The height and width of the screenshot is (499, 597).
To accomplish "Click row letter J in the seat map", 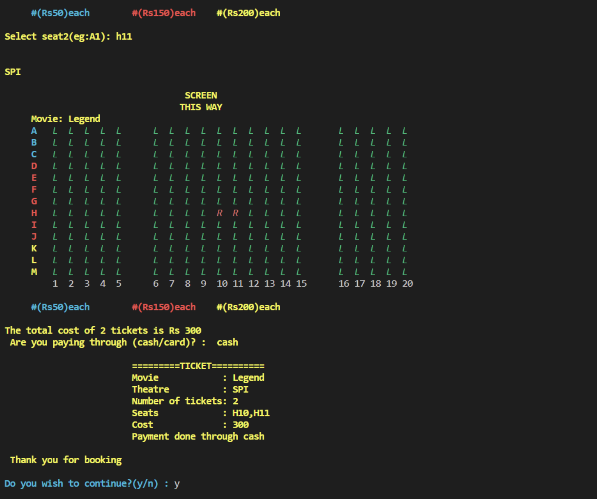I will (x=34, y=237).
